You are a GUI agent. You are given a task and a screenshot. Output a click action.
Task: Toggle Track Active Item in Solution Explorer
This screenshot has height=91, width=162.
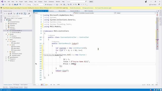tap(25, 13)
